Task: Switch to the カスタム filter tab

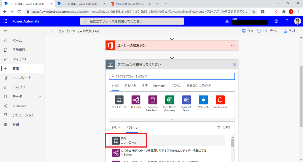Action: pyautogui.click(x=176, y=86)
